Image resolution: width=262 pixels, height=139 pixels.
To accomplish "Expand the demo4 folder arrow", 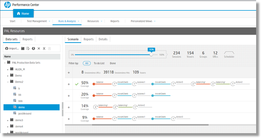I will (8, 127).
